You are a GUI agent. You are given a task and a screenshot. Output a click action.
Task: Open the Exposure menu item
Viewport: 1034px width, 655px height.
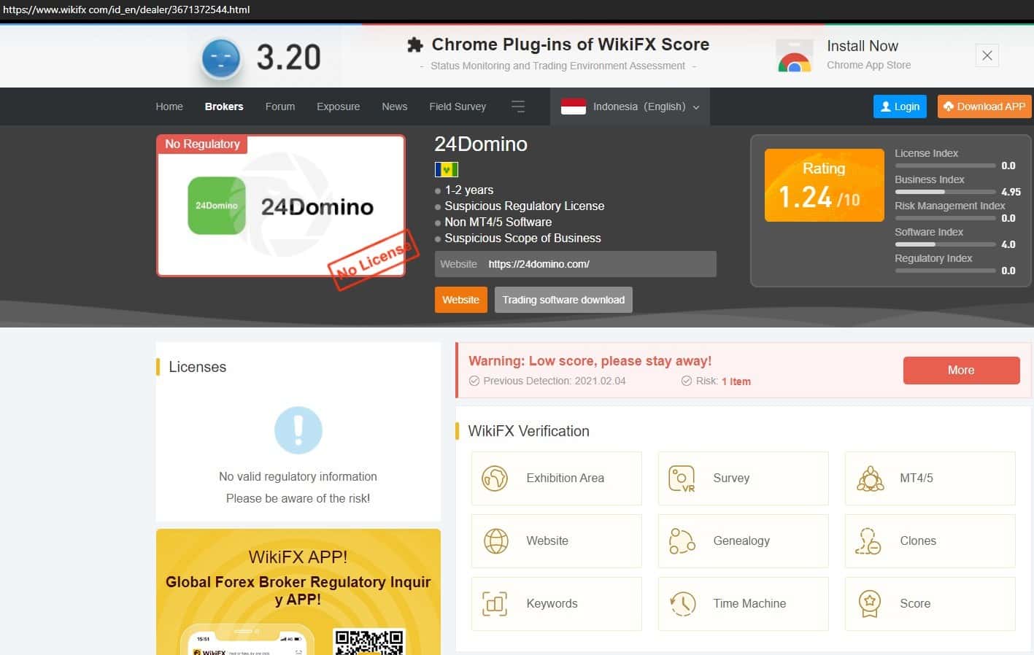tap(339, 106)
